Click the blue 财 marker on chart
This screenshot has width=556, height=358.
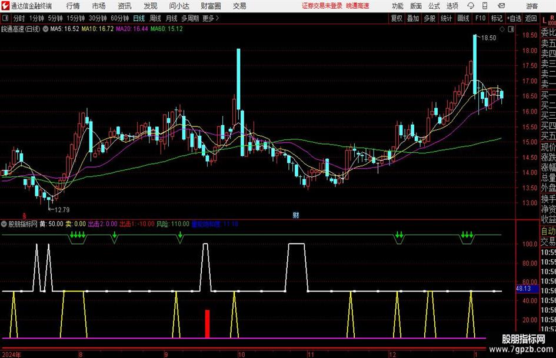(296, 215)
